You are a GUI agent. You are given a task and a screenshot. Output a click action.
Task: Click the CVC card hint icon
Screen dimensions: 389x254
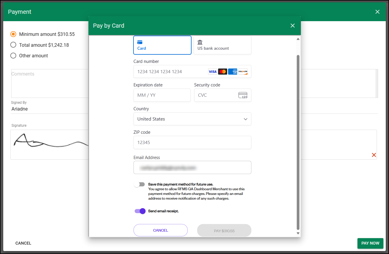[x=243, y=95]
